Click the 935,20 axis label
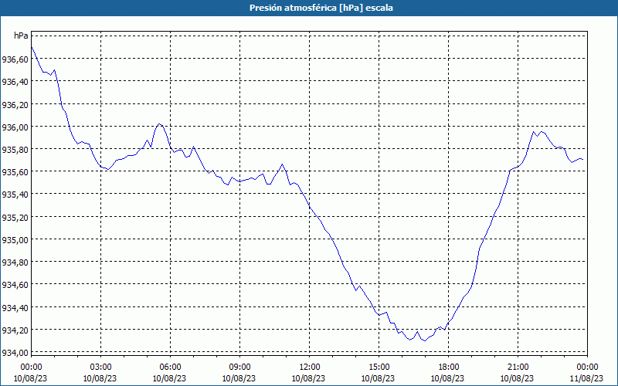Viewport: 618px width, 386px height. tap(15, 218)
